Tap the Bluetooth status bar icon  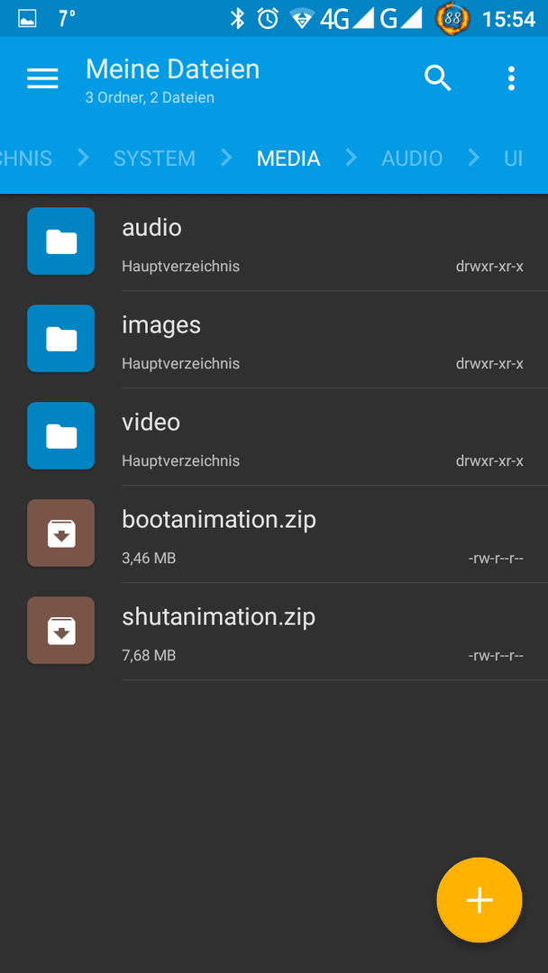(x=237, y=19)
